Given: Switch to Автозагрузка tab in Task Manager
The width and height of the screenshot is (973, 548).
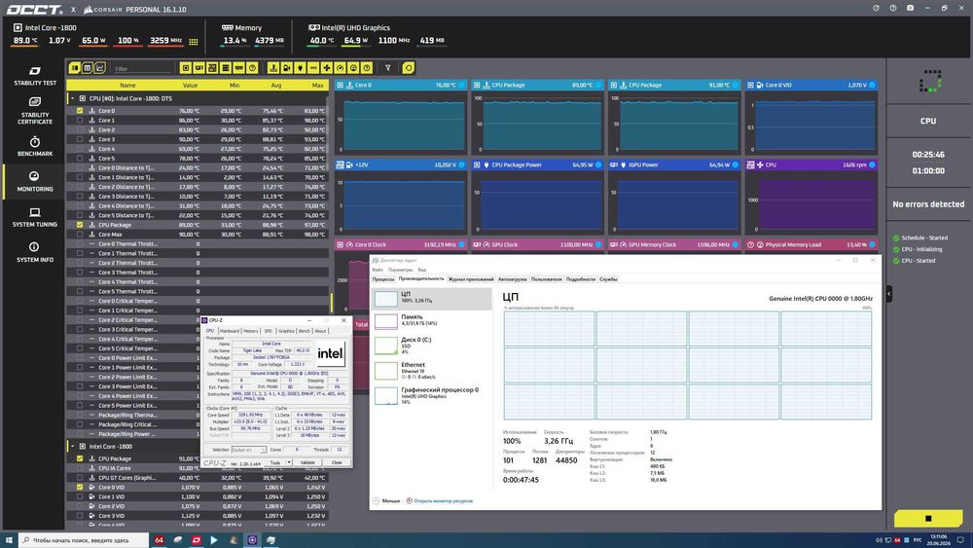Looking at the screenshot, I should pos(512,279).
